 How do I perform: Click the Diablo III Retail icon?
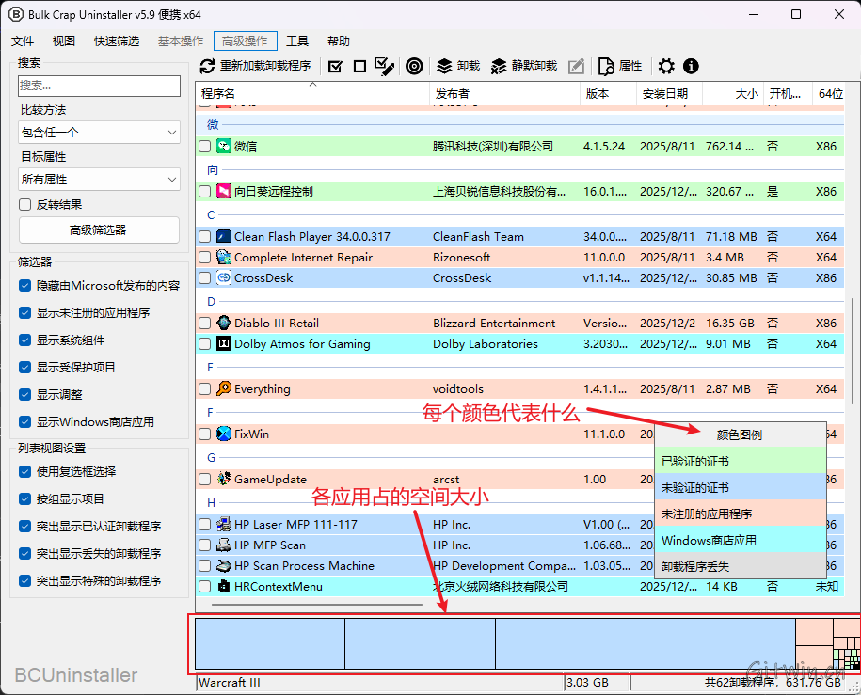click(x=224, y=323)
